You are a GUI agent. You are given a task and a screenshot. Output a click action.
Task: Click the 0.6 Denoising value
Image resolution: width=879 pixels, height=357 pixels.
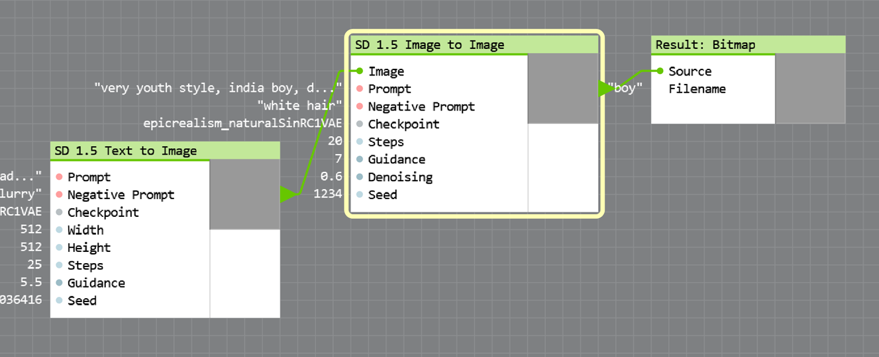331,177
